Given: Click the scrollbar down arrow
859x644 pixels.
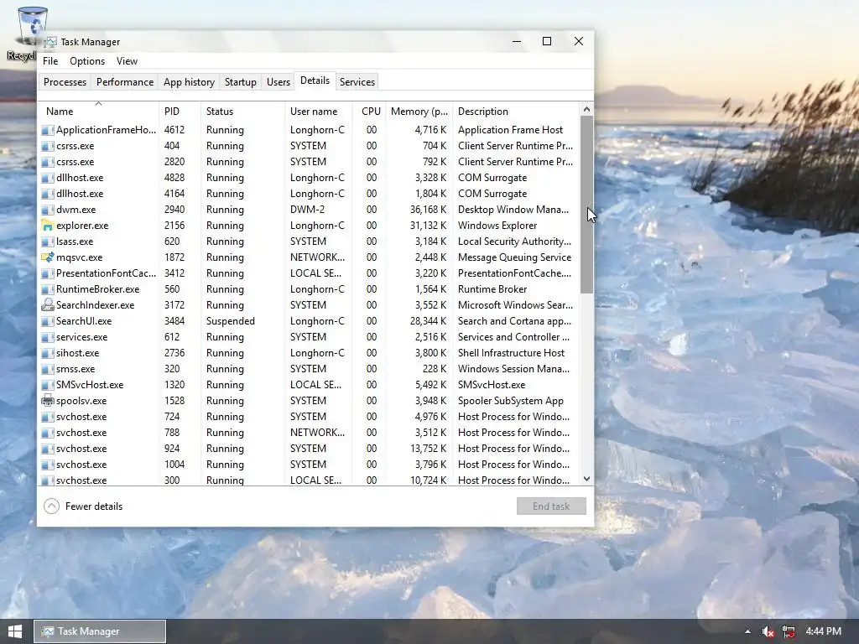Looking at the screenshot, I should pyautogui.click(x=586, y=479).
